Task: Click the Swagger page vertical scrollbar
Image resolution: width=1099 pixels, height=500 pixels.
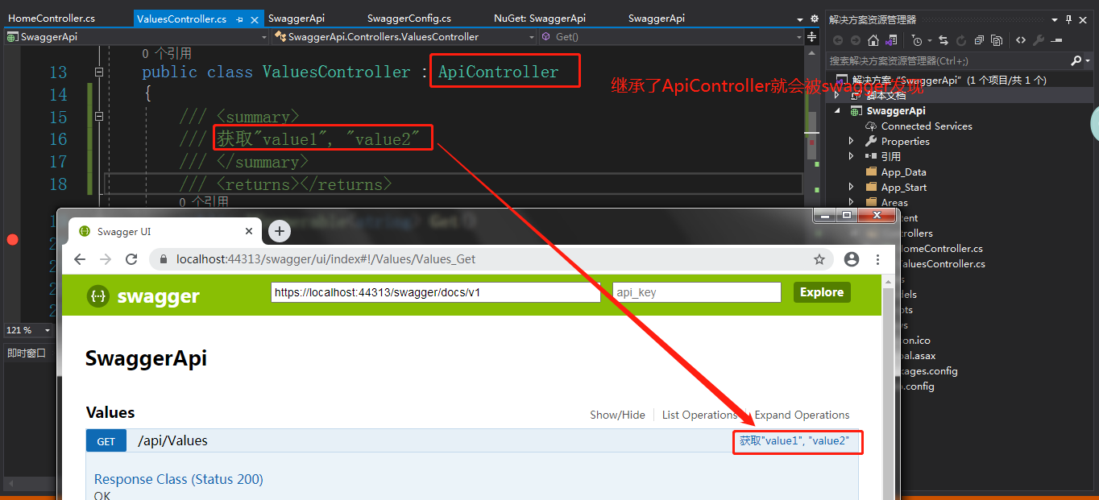Action: point(889,386)
